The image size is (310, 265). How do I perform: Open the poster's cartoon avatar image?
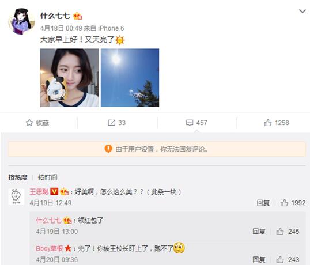click(21, 21)
